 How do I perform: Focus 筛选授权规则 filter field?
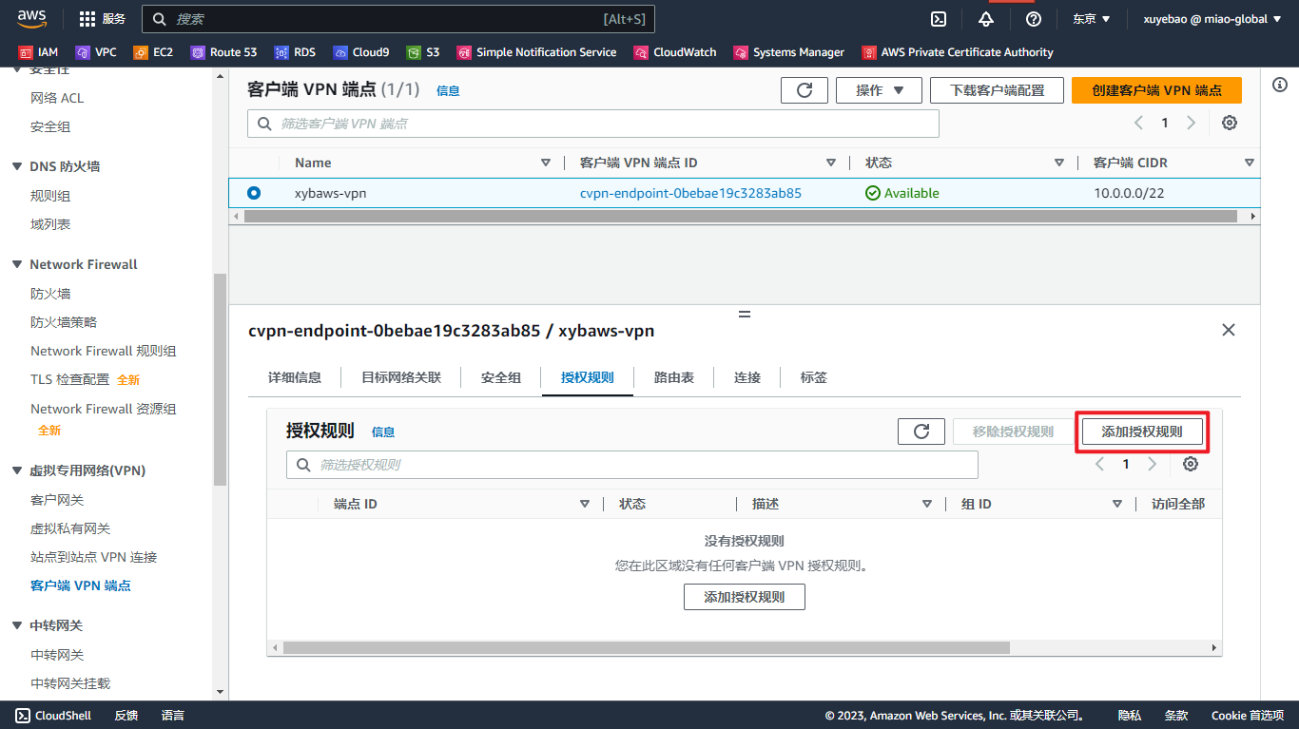[x=631, y=465]
